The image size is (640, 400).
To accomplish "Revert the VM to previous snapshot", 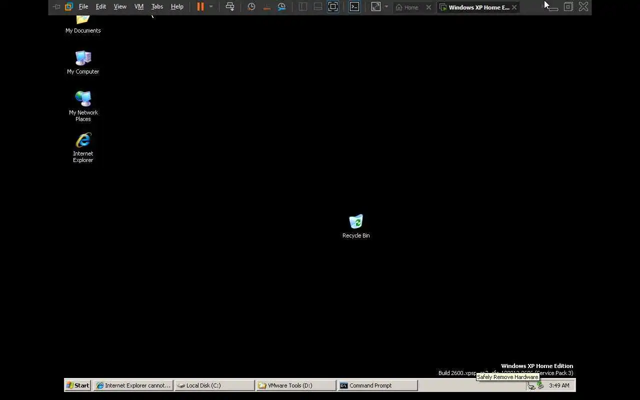I will (x=266, y=7).
